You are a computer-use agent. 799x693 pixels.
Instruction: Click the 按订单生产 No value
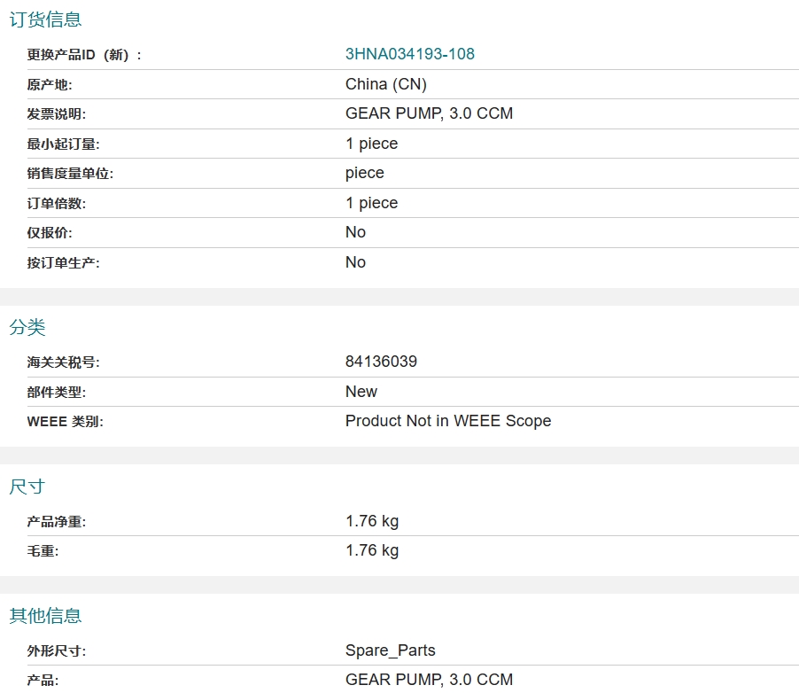(355, 262)
